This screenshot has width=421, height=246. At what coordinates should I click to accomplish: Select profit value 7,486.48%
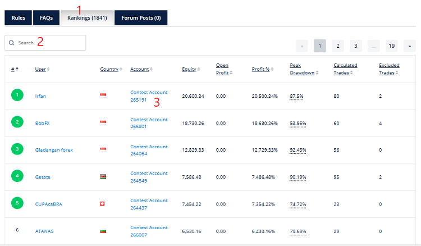263,177
